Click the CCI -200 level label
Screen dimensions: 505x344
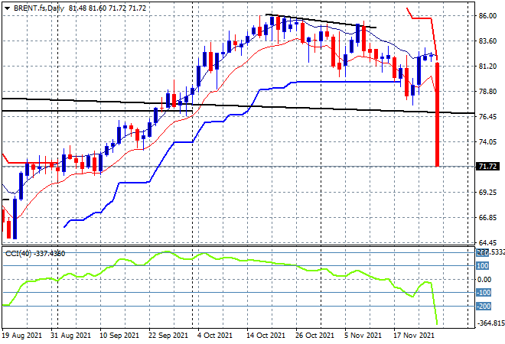click(484, 307)
